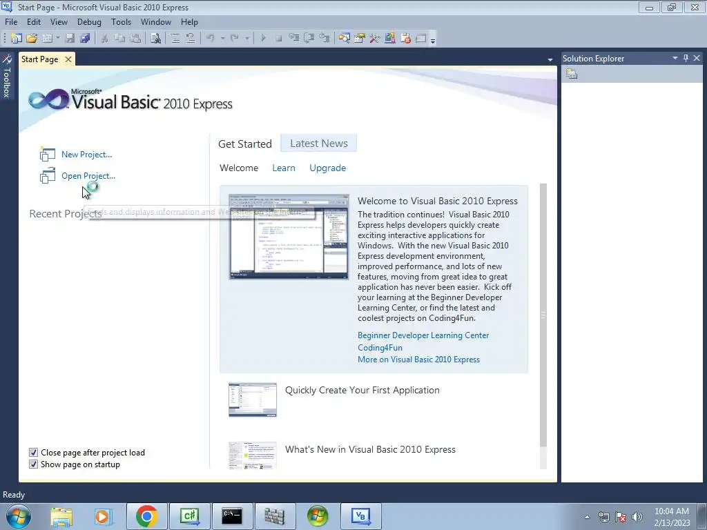
Task: Click the Redo arrow toolbar icon
Action: click(234, 39)
